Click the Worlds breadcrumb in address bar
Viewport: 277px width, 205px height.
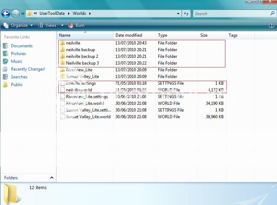tap(79, 14)
